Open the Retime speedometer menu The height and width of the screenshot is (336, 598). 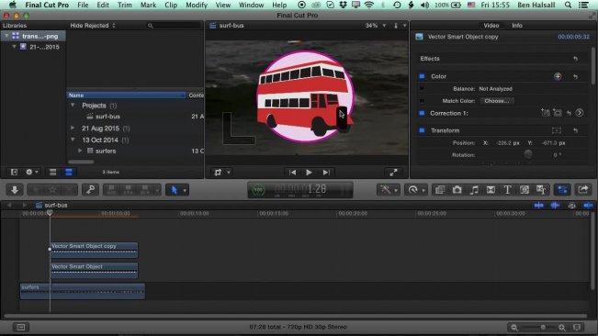415,190
